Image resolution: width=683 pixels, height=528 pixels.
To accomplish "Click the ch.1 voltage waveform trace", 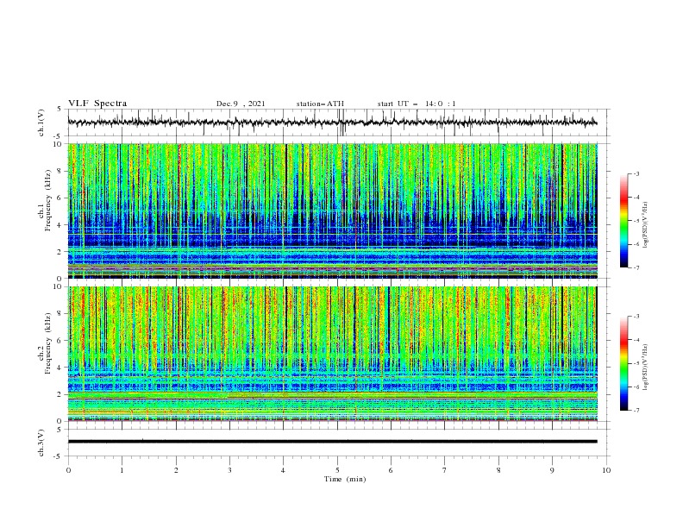I will [332, 123].
